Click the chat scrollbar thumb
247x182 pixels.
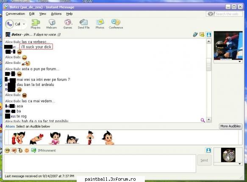(x=209, y=65)
